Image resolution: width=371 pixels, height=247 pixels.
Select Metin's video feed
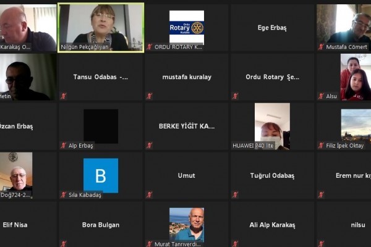pos(28,77)
